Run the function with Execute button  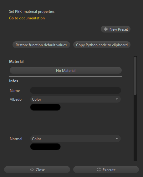coord(106,169)
